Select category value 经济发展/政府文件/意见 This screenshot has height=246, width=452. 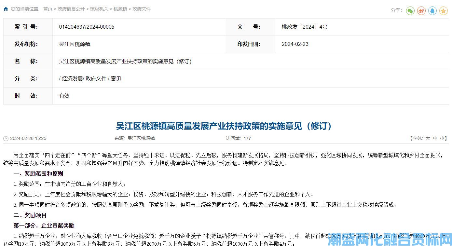point(90,79)
